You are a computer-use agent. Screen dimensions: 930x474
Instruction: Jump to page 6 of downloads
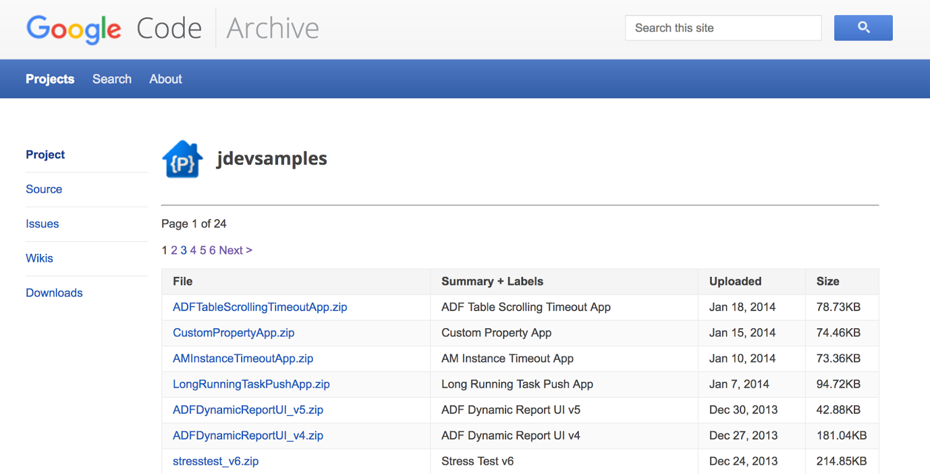[212, 250]
